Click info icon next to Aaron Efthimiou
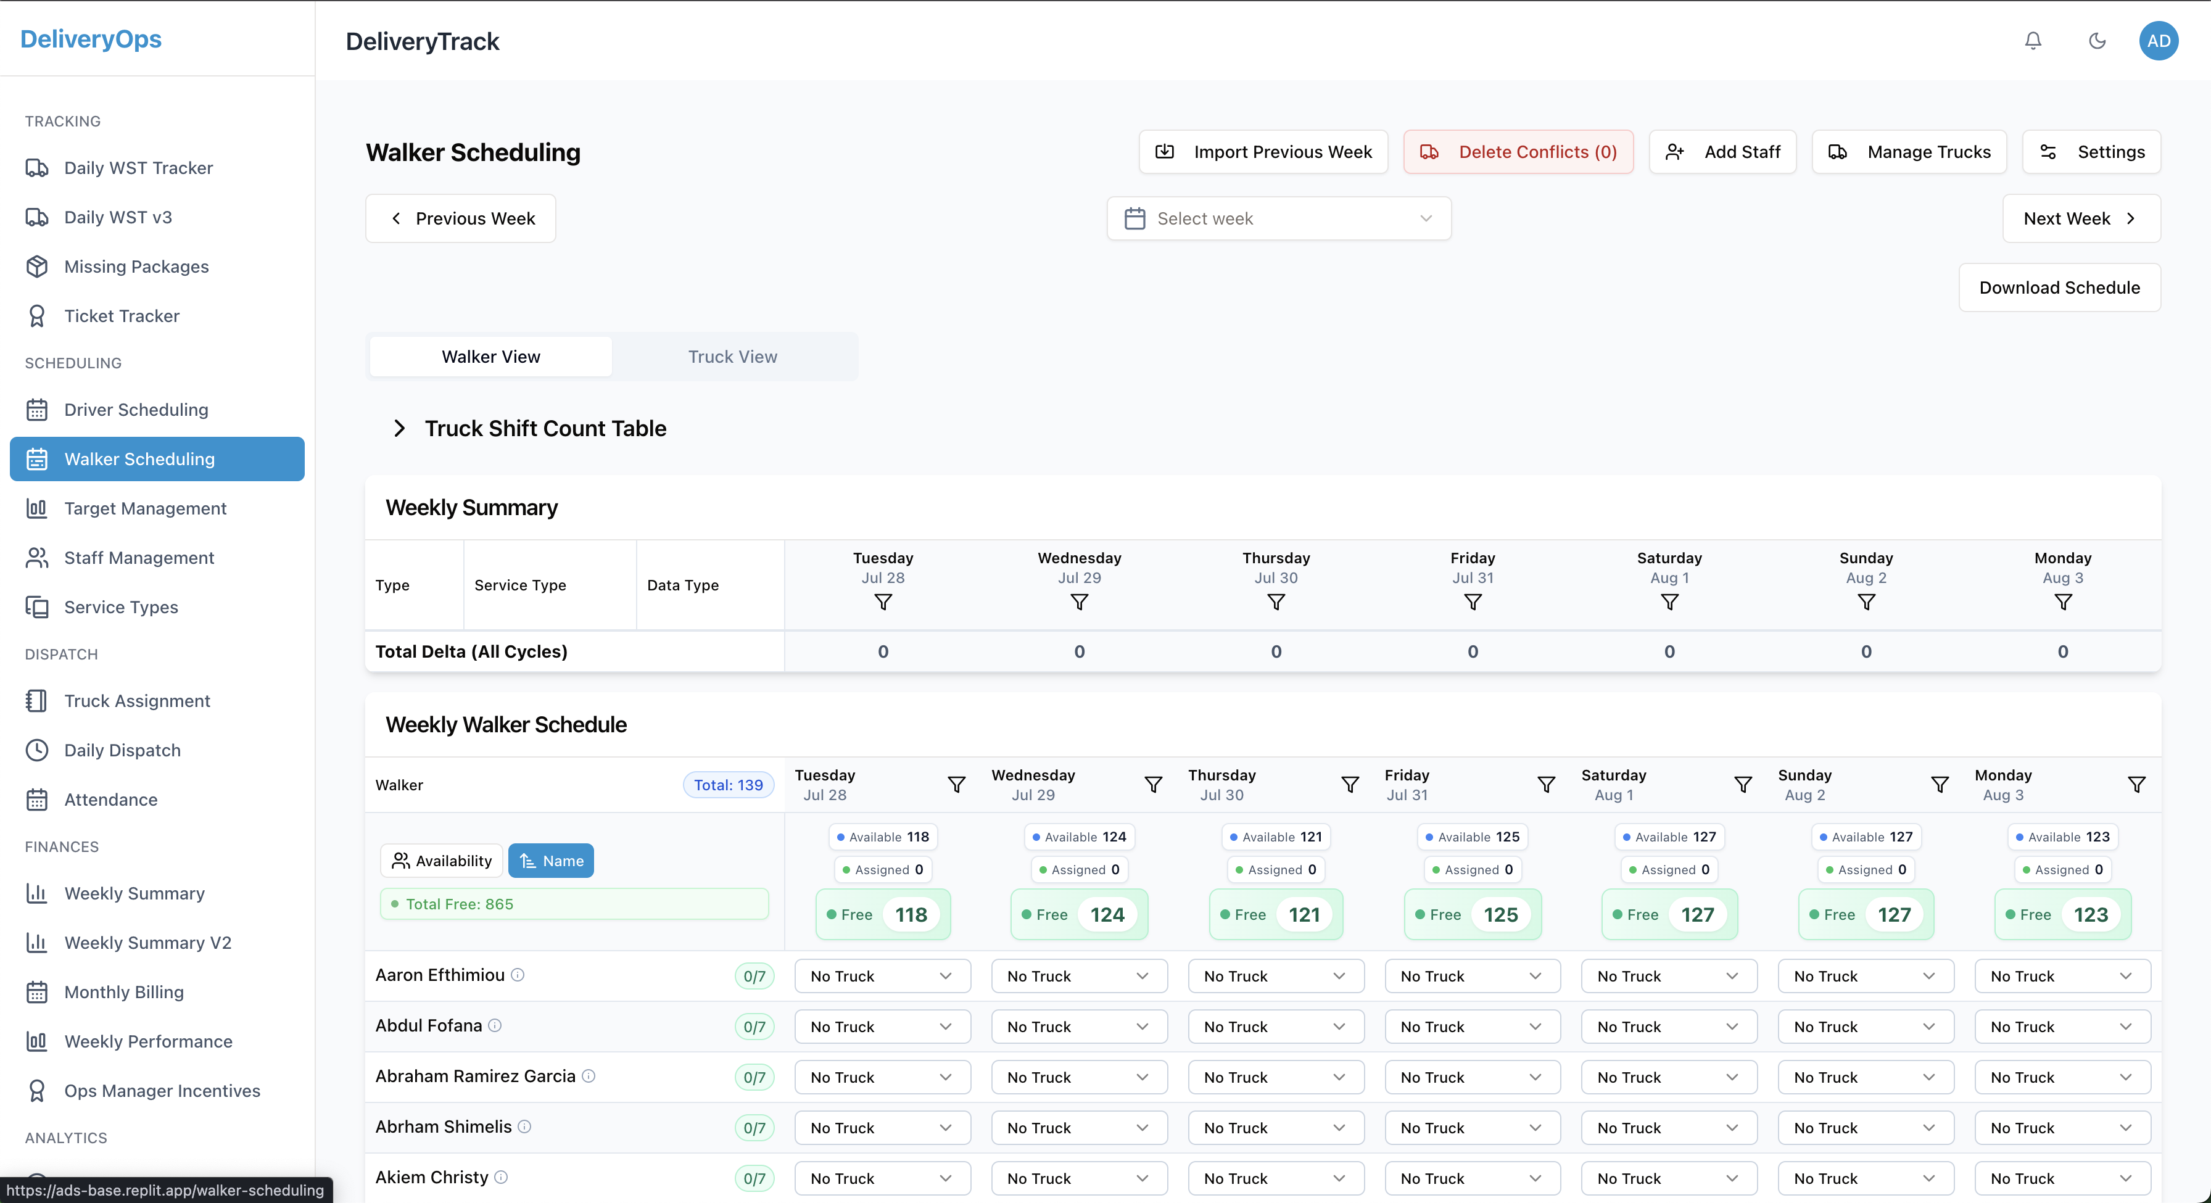Viewport: 2211px width, 1203px height. (x=518, y=975)
